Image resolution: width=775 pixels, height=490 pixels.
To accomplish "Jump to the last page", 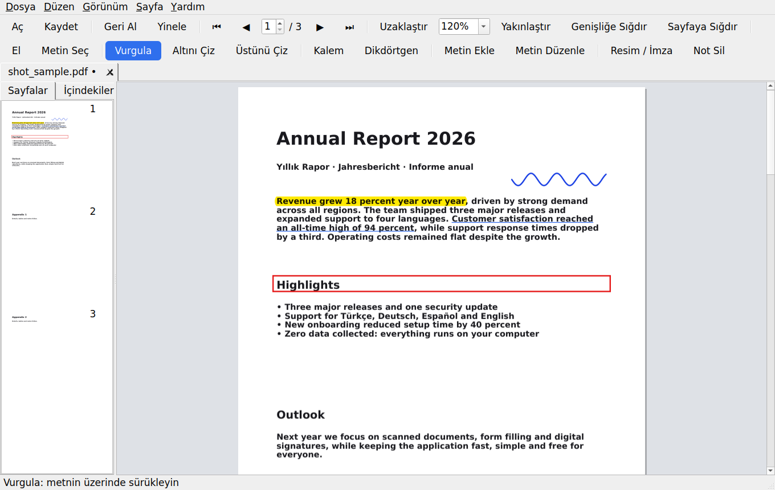I will point(350,27).
